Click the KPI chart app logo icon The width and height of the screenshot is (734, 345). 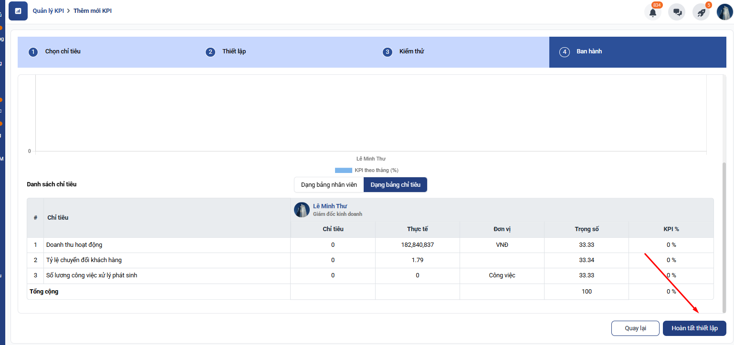(x=18, y=11)
